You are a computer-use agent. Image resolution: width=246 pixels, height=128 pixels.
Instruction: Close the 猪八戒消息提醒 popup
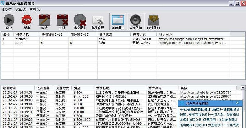click(237, 103)
